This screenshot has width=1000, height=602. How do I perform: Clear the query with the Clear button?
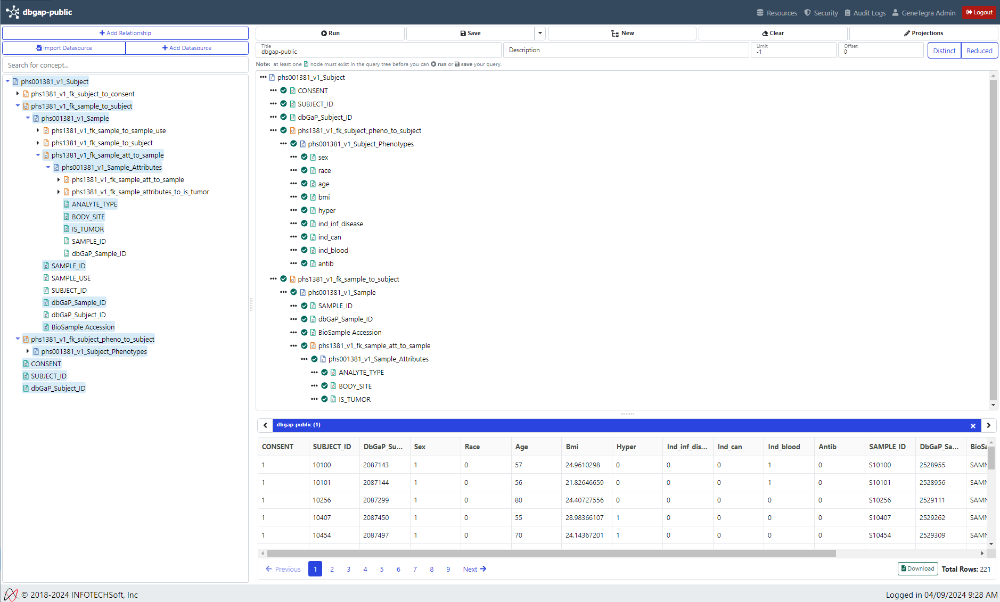(x=773, y=32)
